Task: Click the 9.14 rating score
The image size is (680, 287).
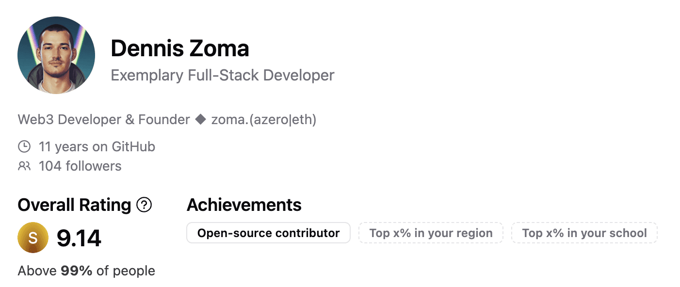Action: point(79,238)
